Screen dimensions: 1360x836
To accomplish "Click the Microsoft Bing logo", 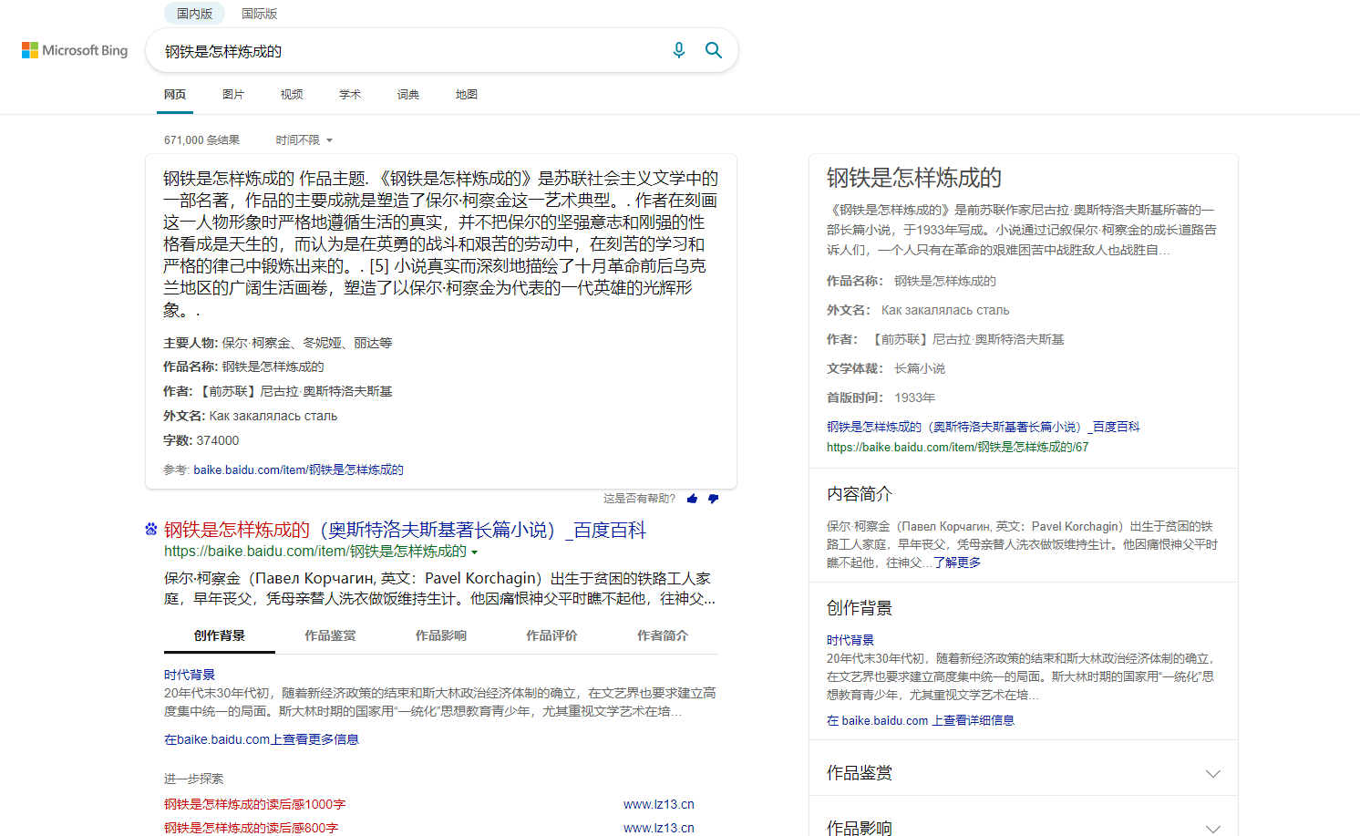I will point(75,50).
